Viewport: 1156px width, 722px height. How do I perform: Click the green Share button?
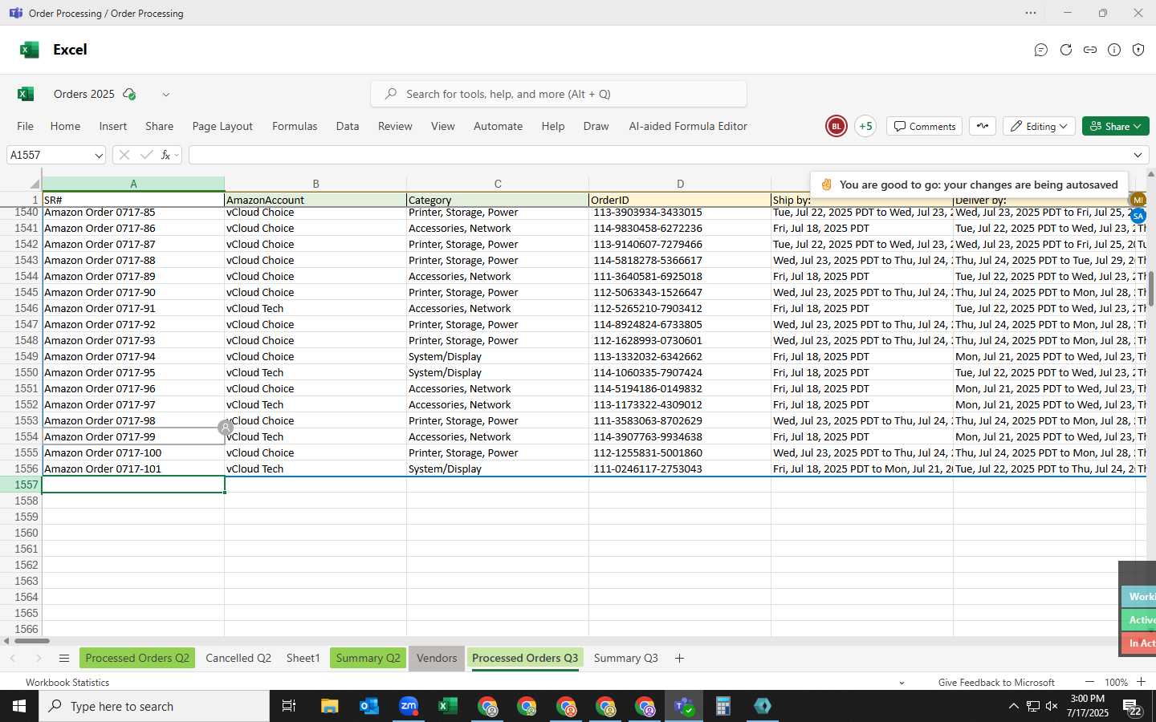(1116, 126)
